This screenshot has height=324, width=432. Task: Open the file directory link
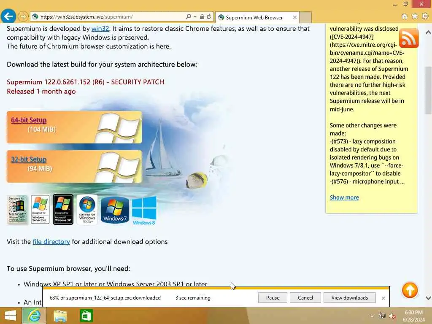pos(51,242)
